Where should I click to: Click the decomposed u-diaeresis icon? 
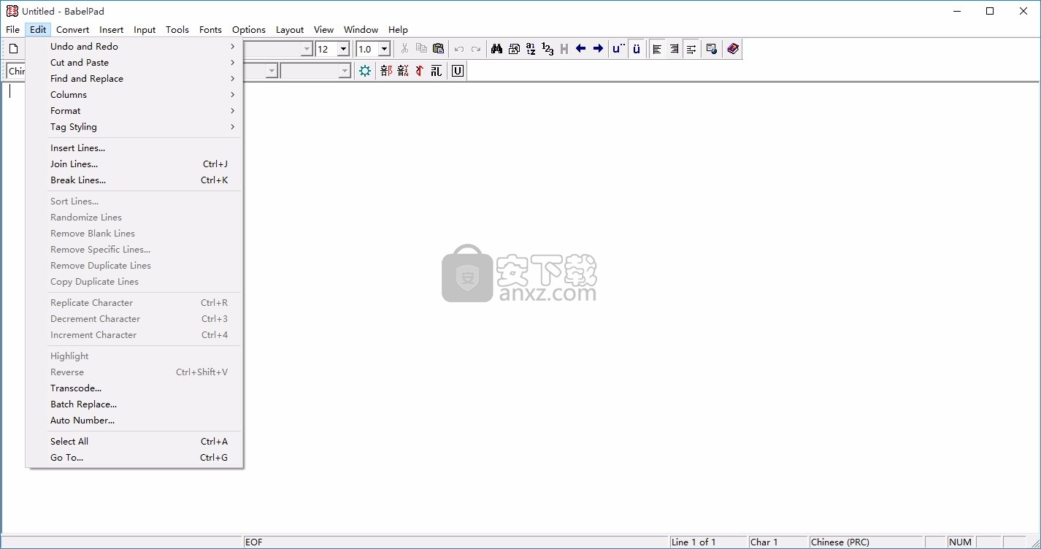pyautogui.click(x=619, y=49)
